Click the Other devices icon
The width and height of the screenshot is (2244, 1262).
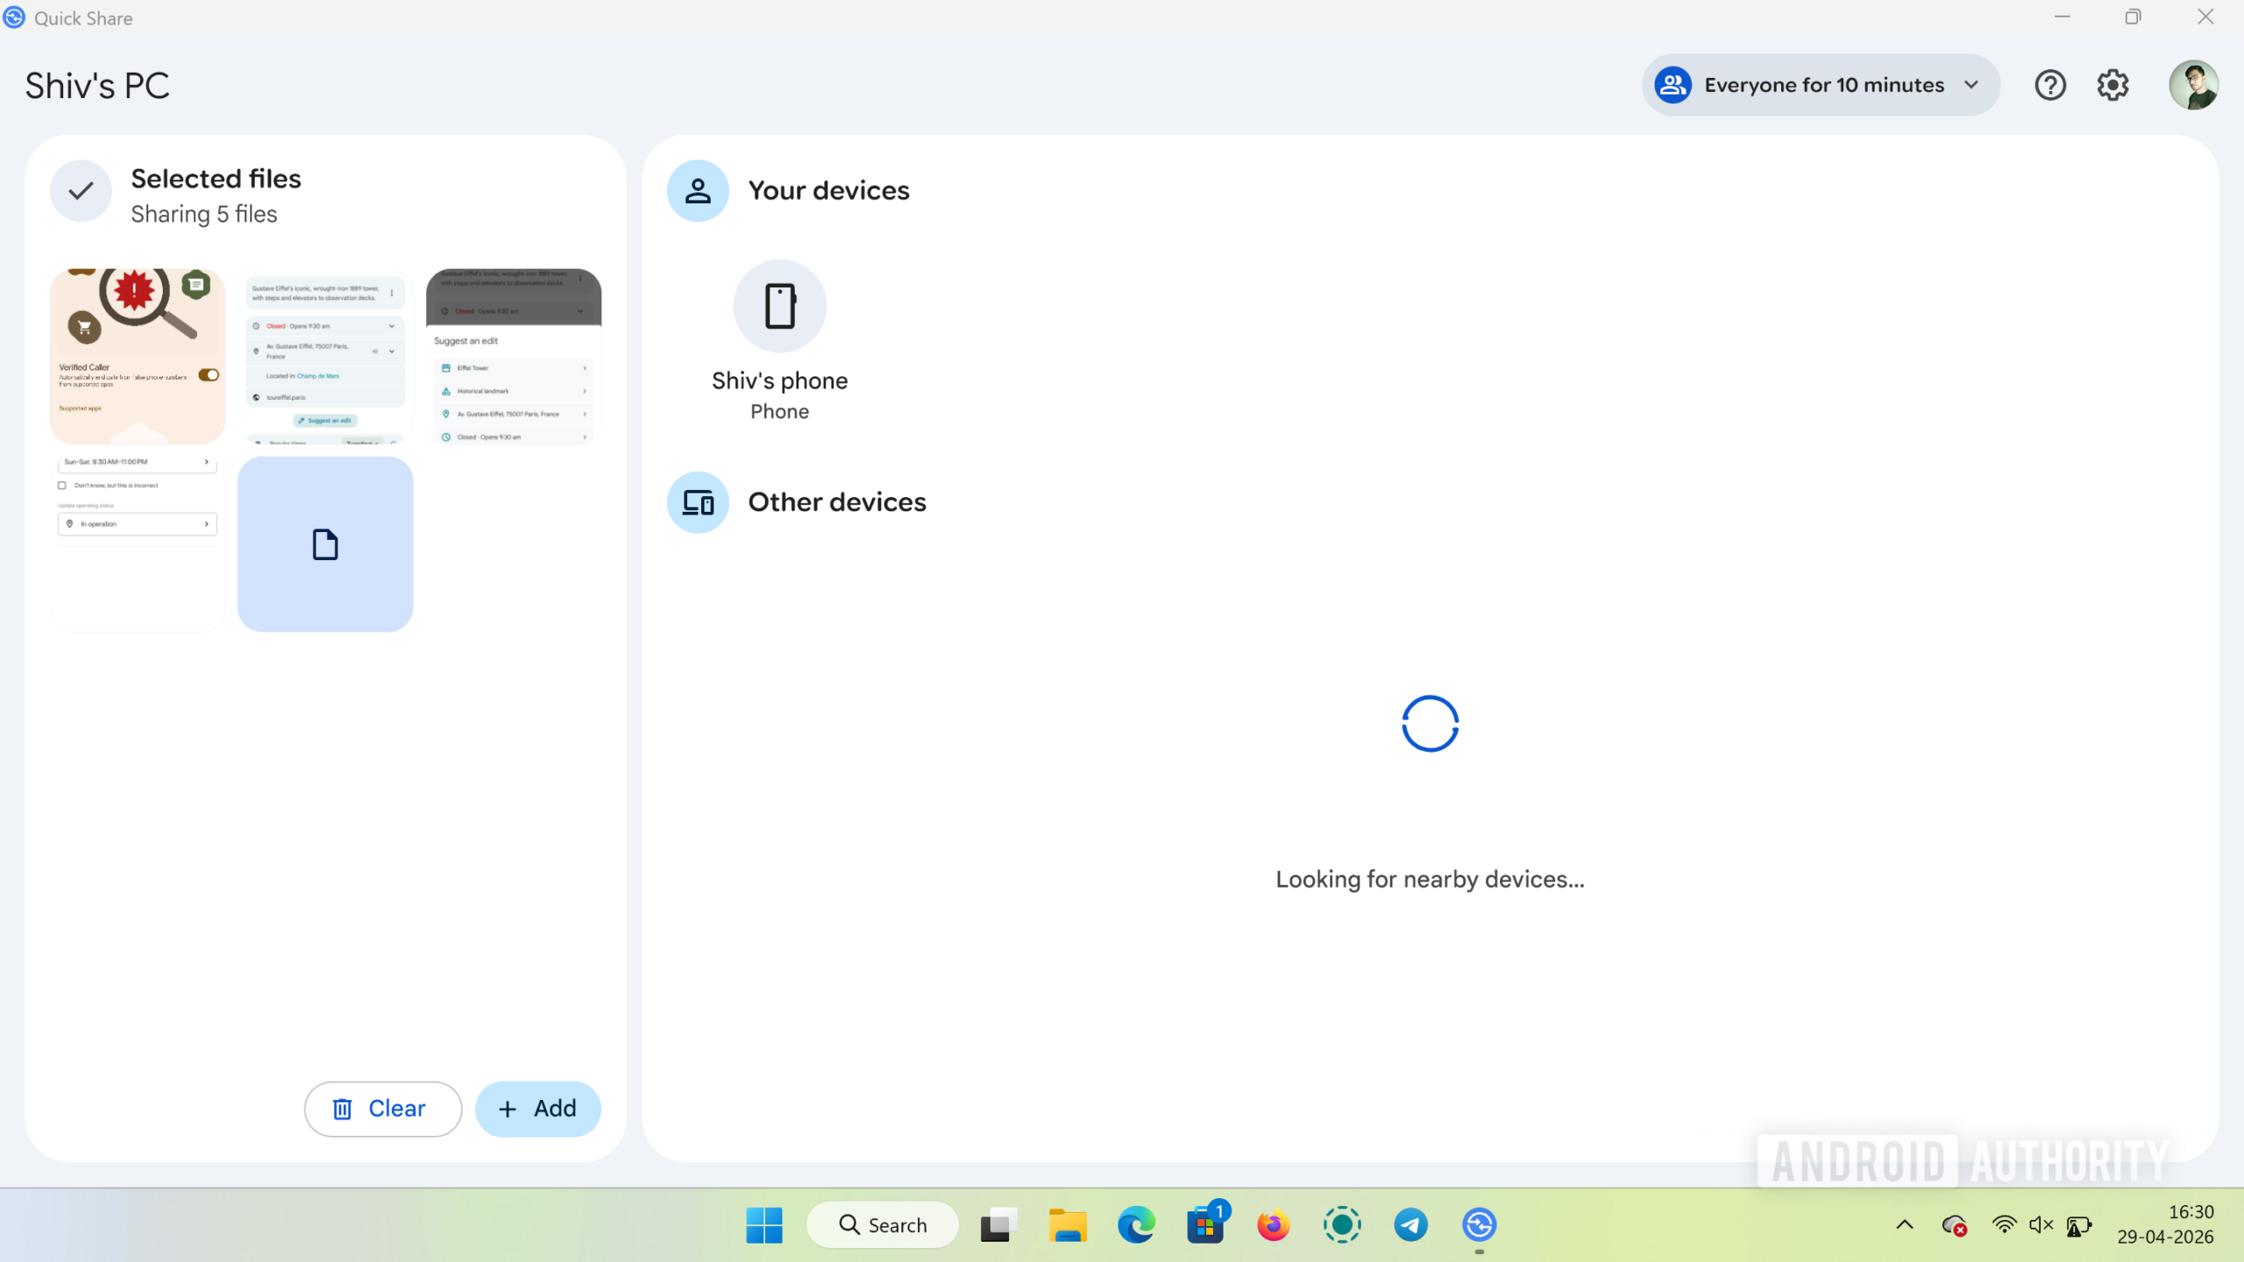(x=697, y=502)
